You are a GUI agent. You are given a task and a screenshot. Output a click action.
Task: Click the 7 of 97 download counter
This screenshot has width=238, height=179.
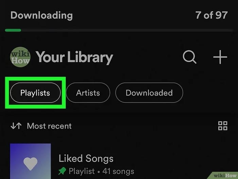(211, 15)
